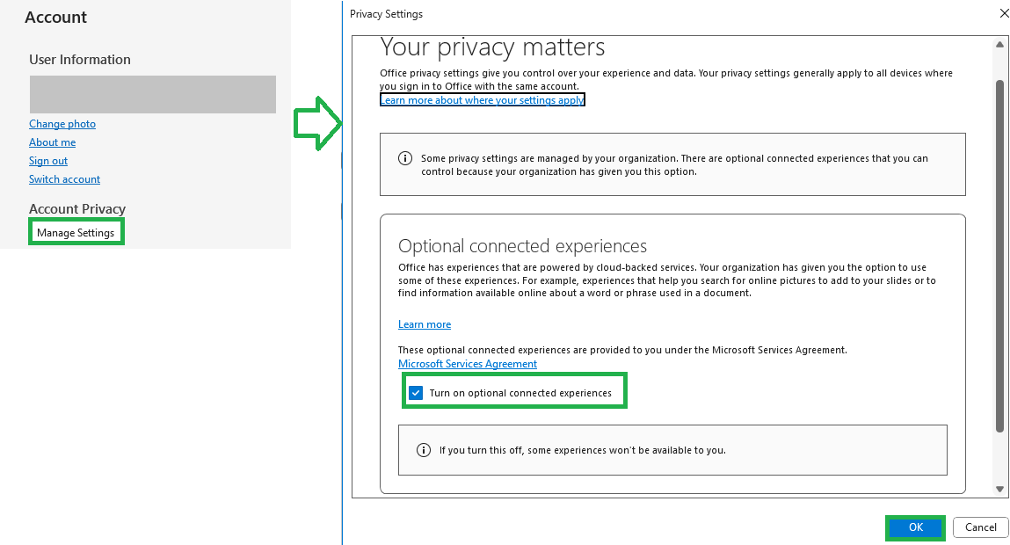Click the info icon beside organization notice
The width and height of the screenshot is (1010, 545).
(x=405, y=158)
